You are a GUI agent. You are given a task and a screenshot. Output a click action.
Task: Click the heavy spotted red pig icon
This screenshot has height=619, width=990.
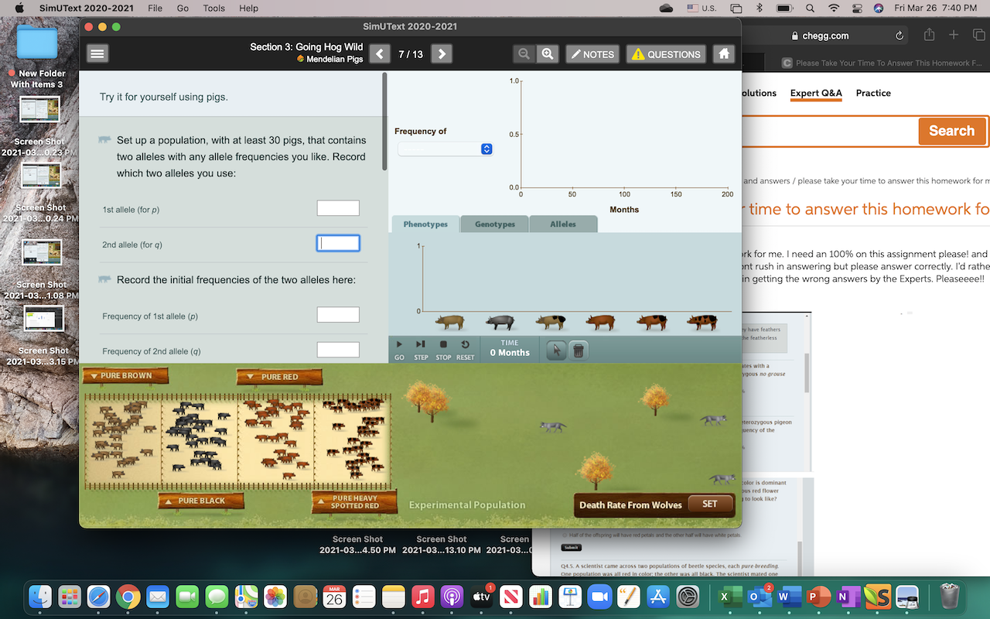[702, 322]
